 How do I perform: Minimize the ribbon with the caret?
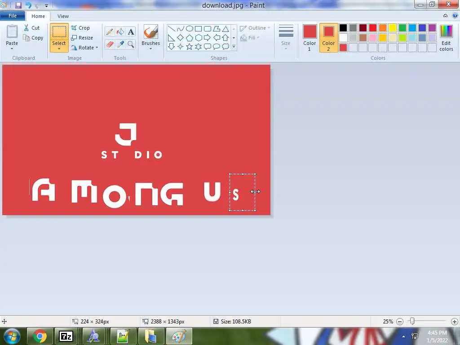(445, 16)
